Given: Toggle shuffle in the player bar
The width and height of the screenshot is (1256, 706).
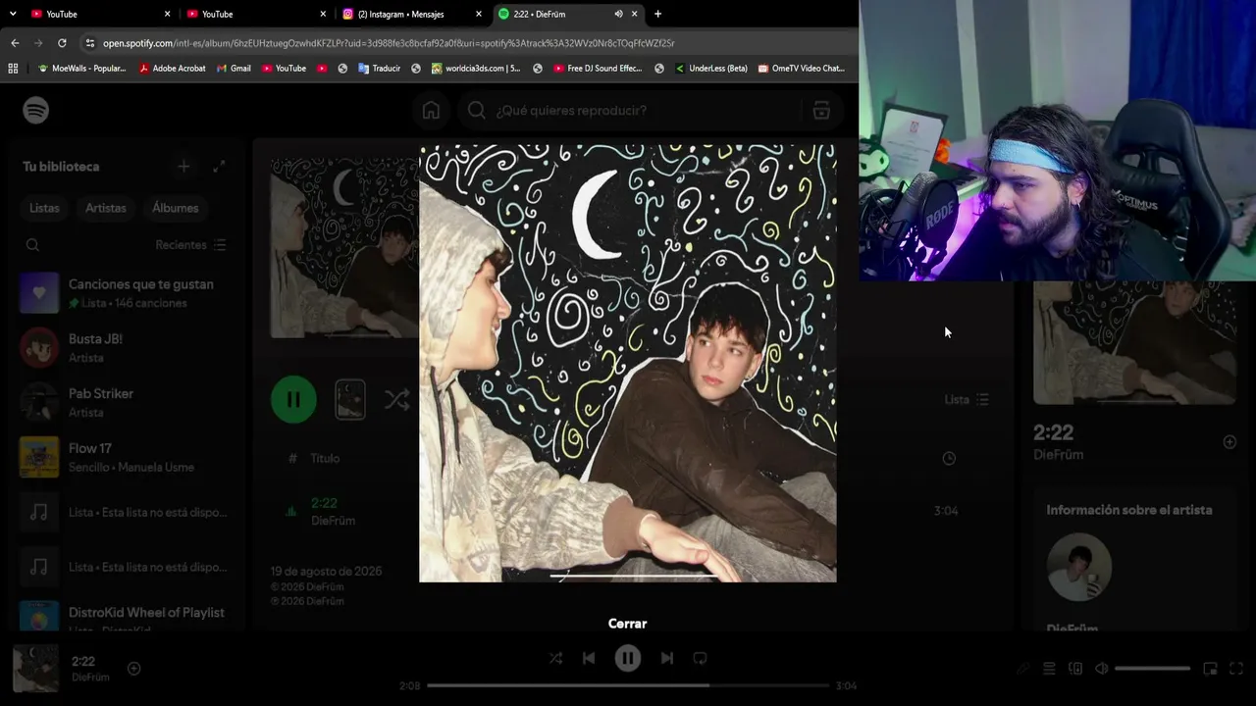Looking at the screenshot, I should (555, 659).
